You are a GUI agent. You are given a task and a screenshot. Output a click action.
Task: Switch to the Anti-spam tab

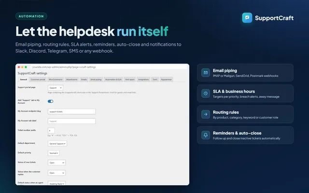[x=130, y=79]
